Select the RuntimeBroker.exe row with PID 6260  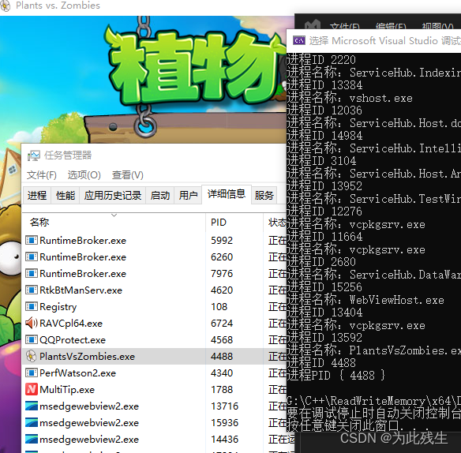(155, 257)
